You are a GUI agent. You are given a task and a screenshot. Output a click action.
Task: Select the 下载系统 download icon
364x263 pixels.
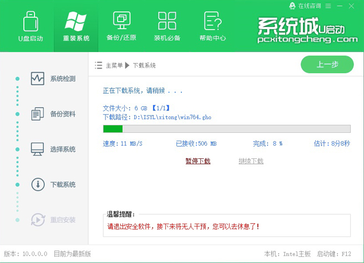coord(38,184)
